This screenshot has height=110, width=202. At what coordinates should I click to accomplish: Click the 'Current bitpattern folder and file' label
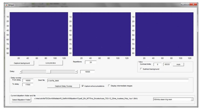coord(23,96)
